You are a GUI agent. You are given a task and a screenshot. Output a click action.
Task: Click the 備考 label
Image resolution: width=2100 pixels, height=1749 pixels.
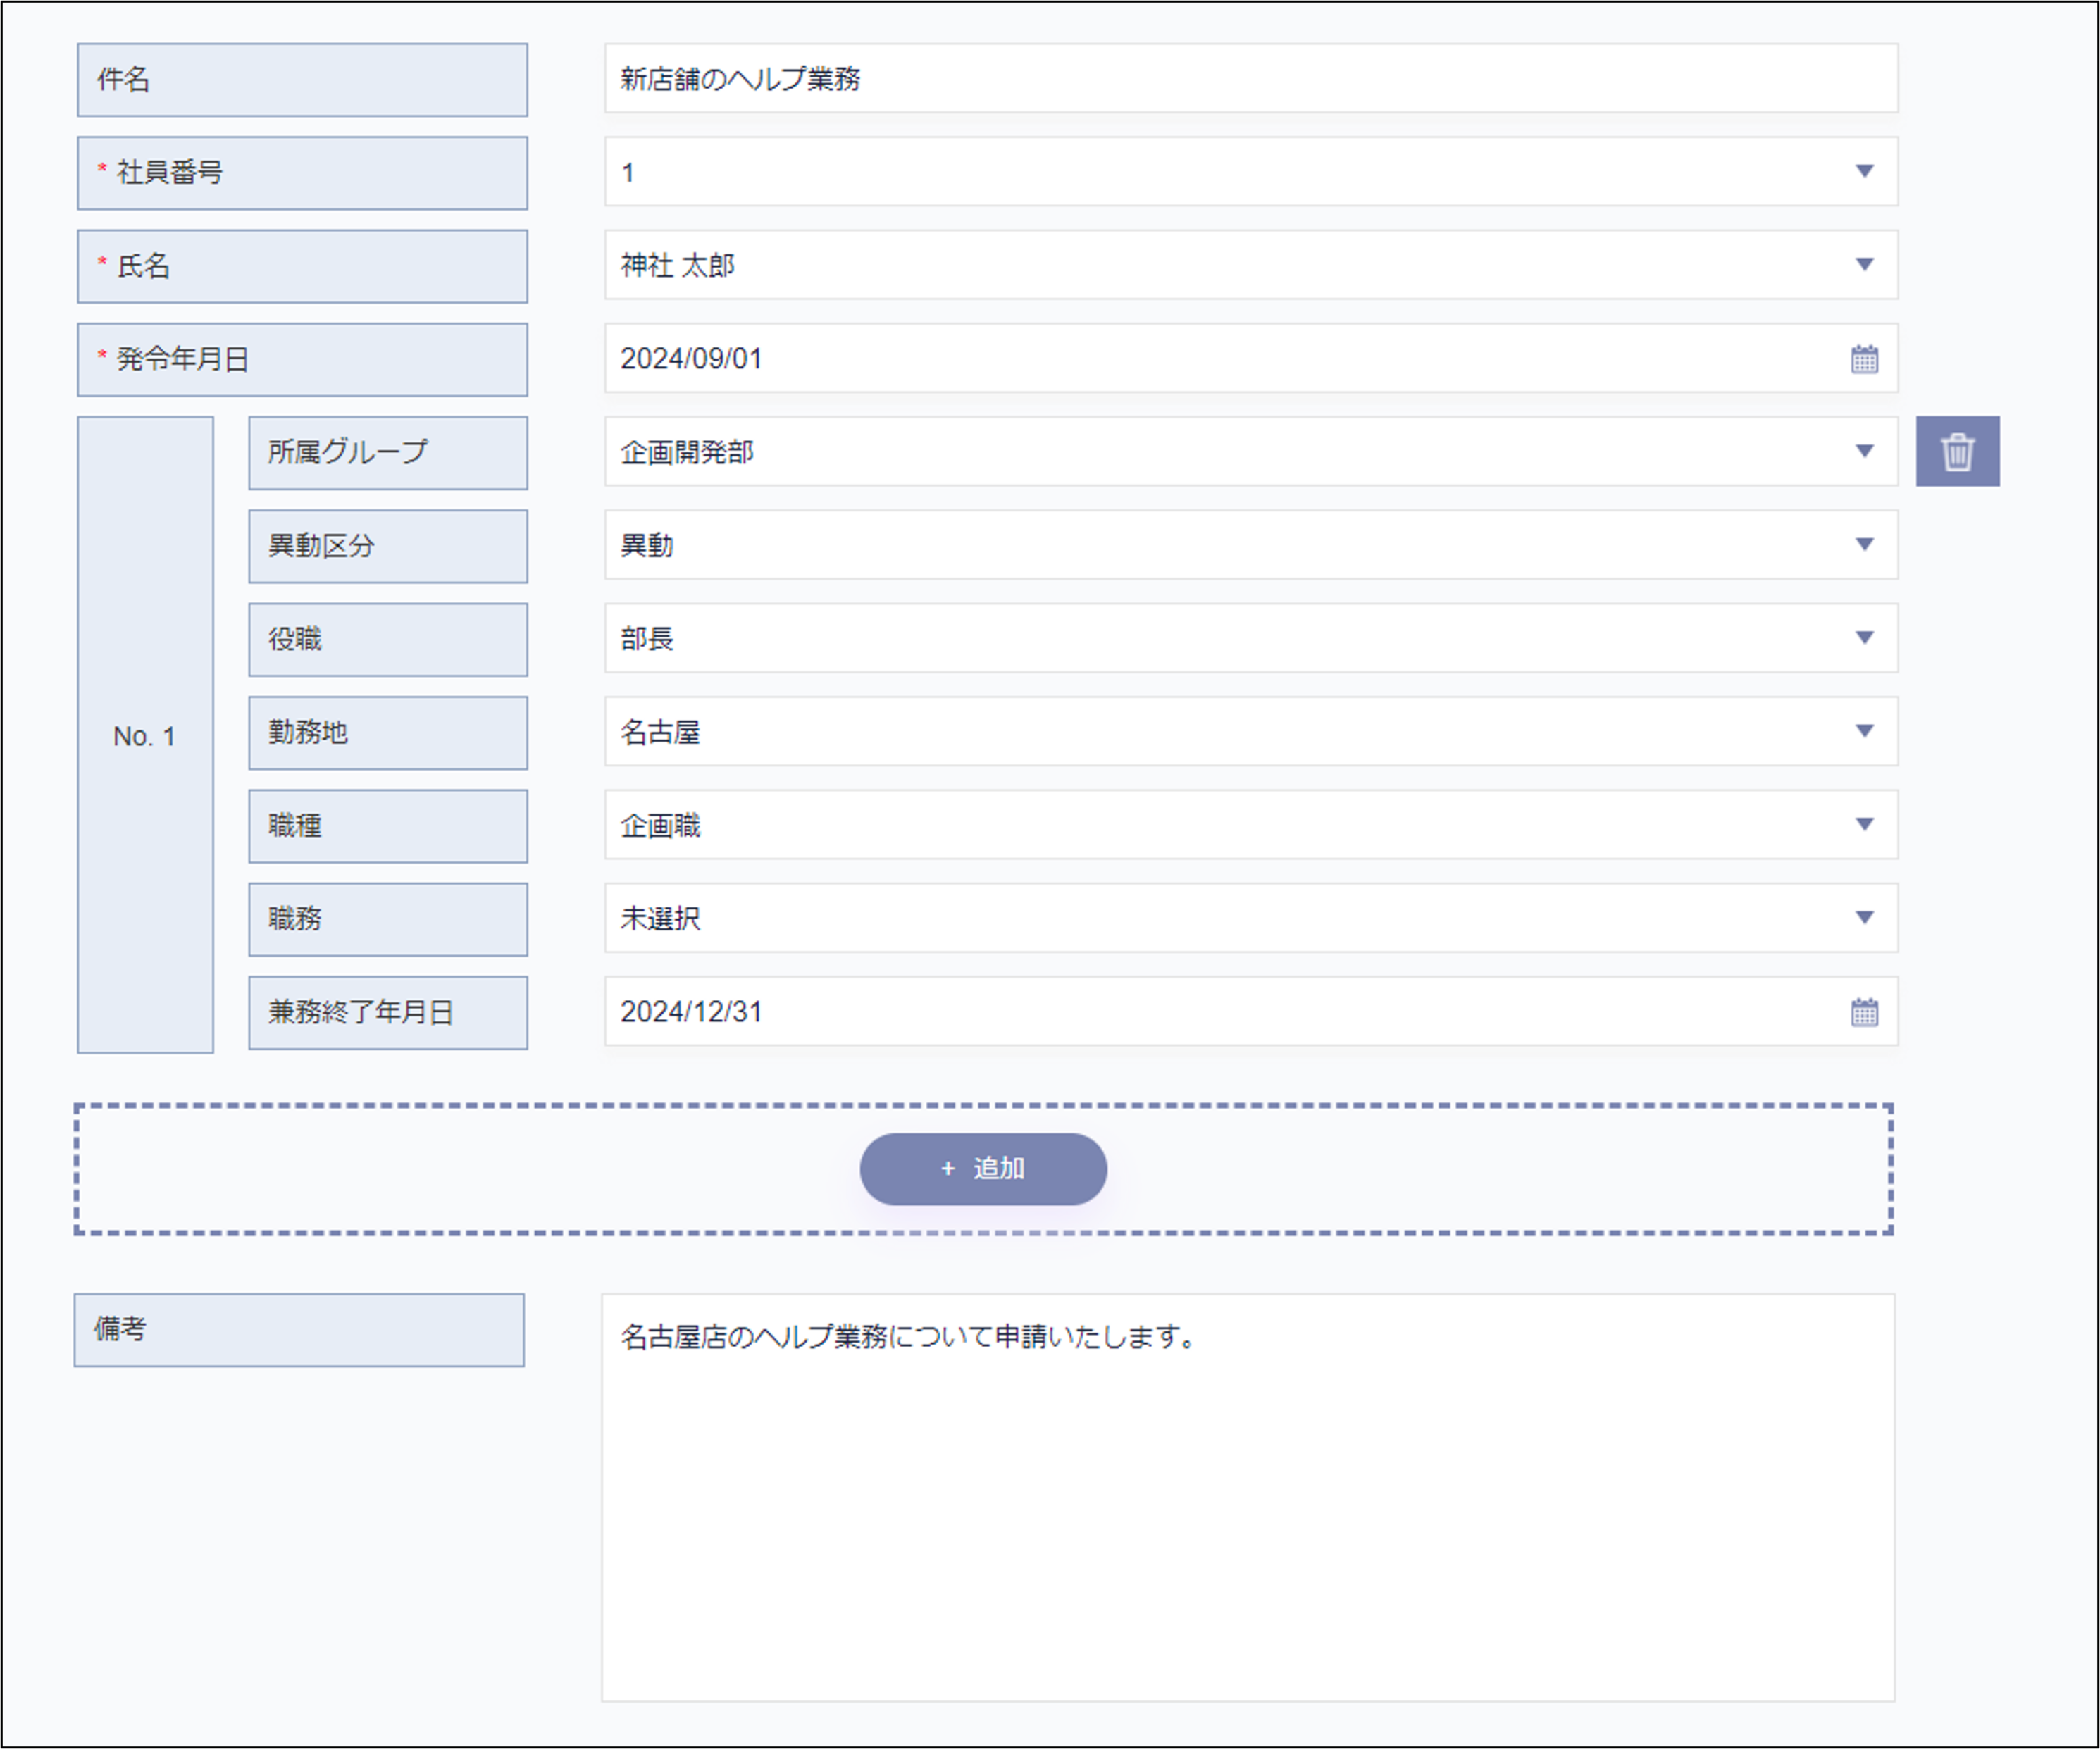pos(299,1330)
